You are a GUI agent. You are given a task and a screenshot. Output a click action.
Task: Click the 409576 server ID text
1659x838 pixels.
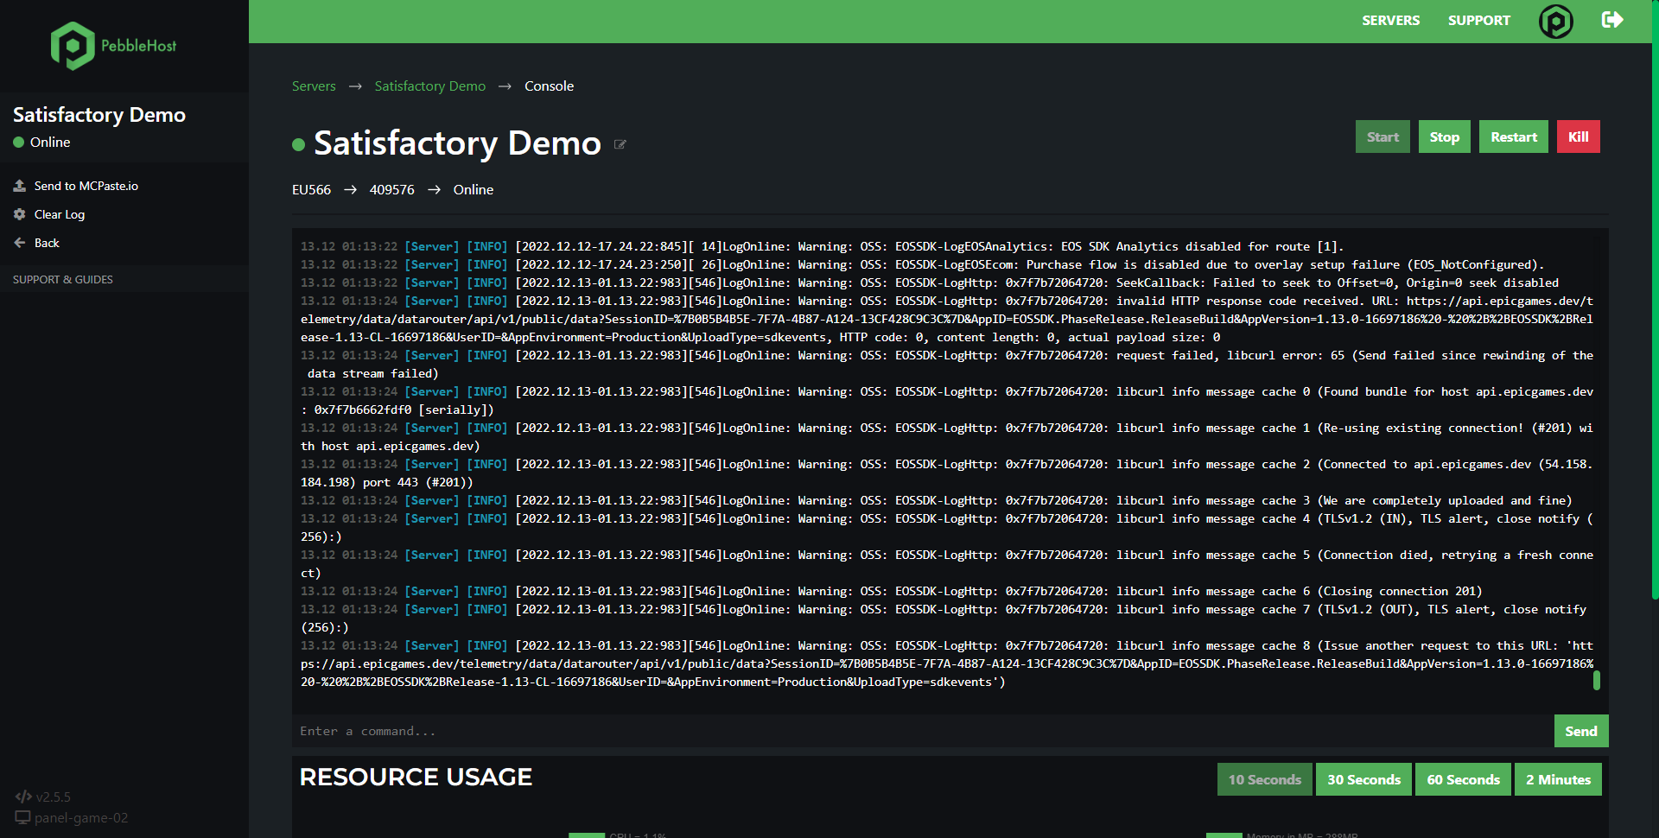(391, 189)
